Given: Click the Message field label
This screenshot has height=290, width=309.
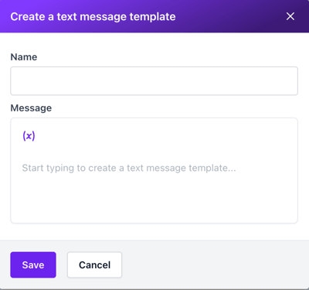Looking at the screenshot, I should (31, 108).
